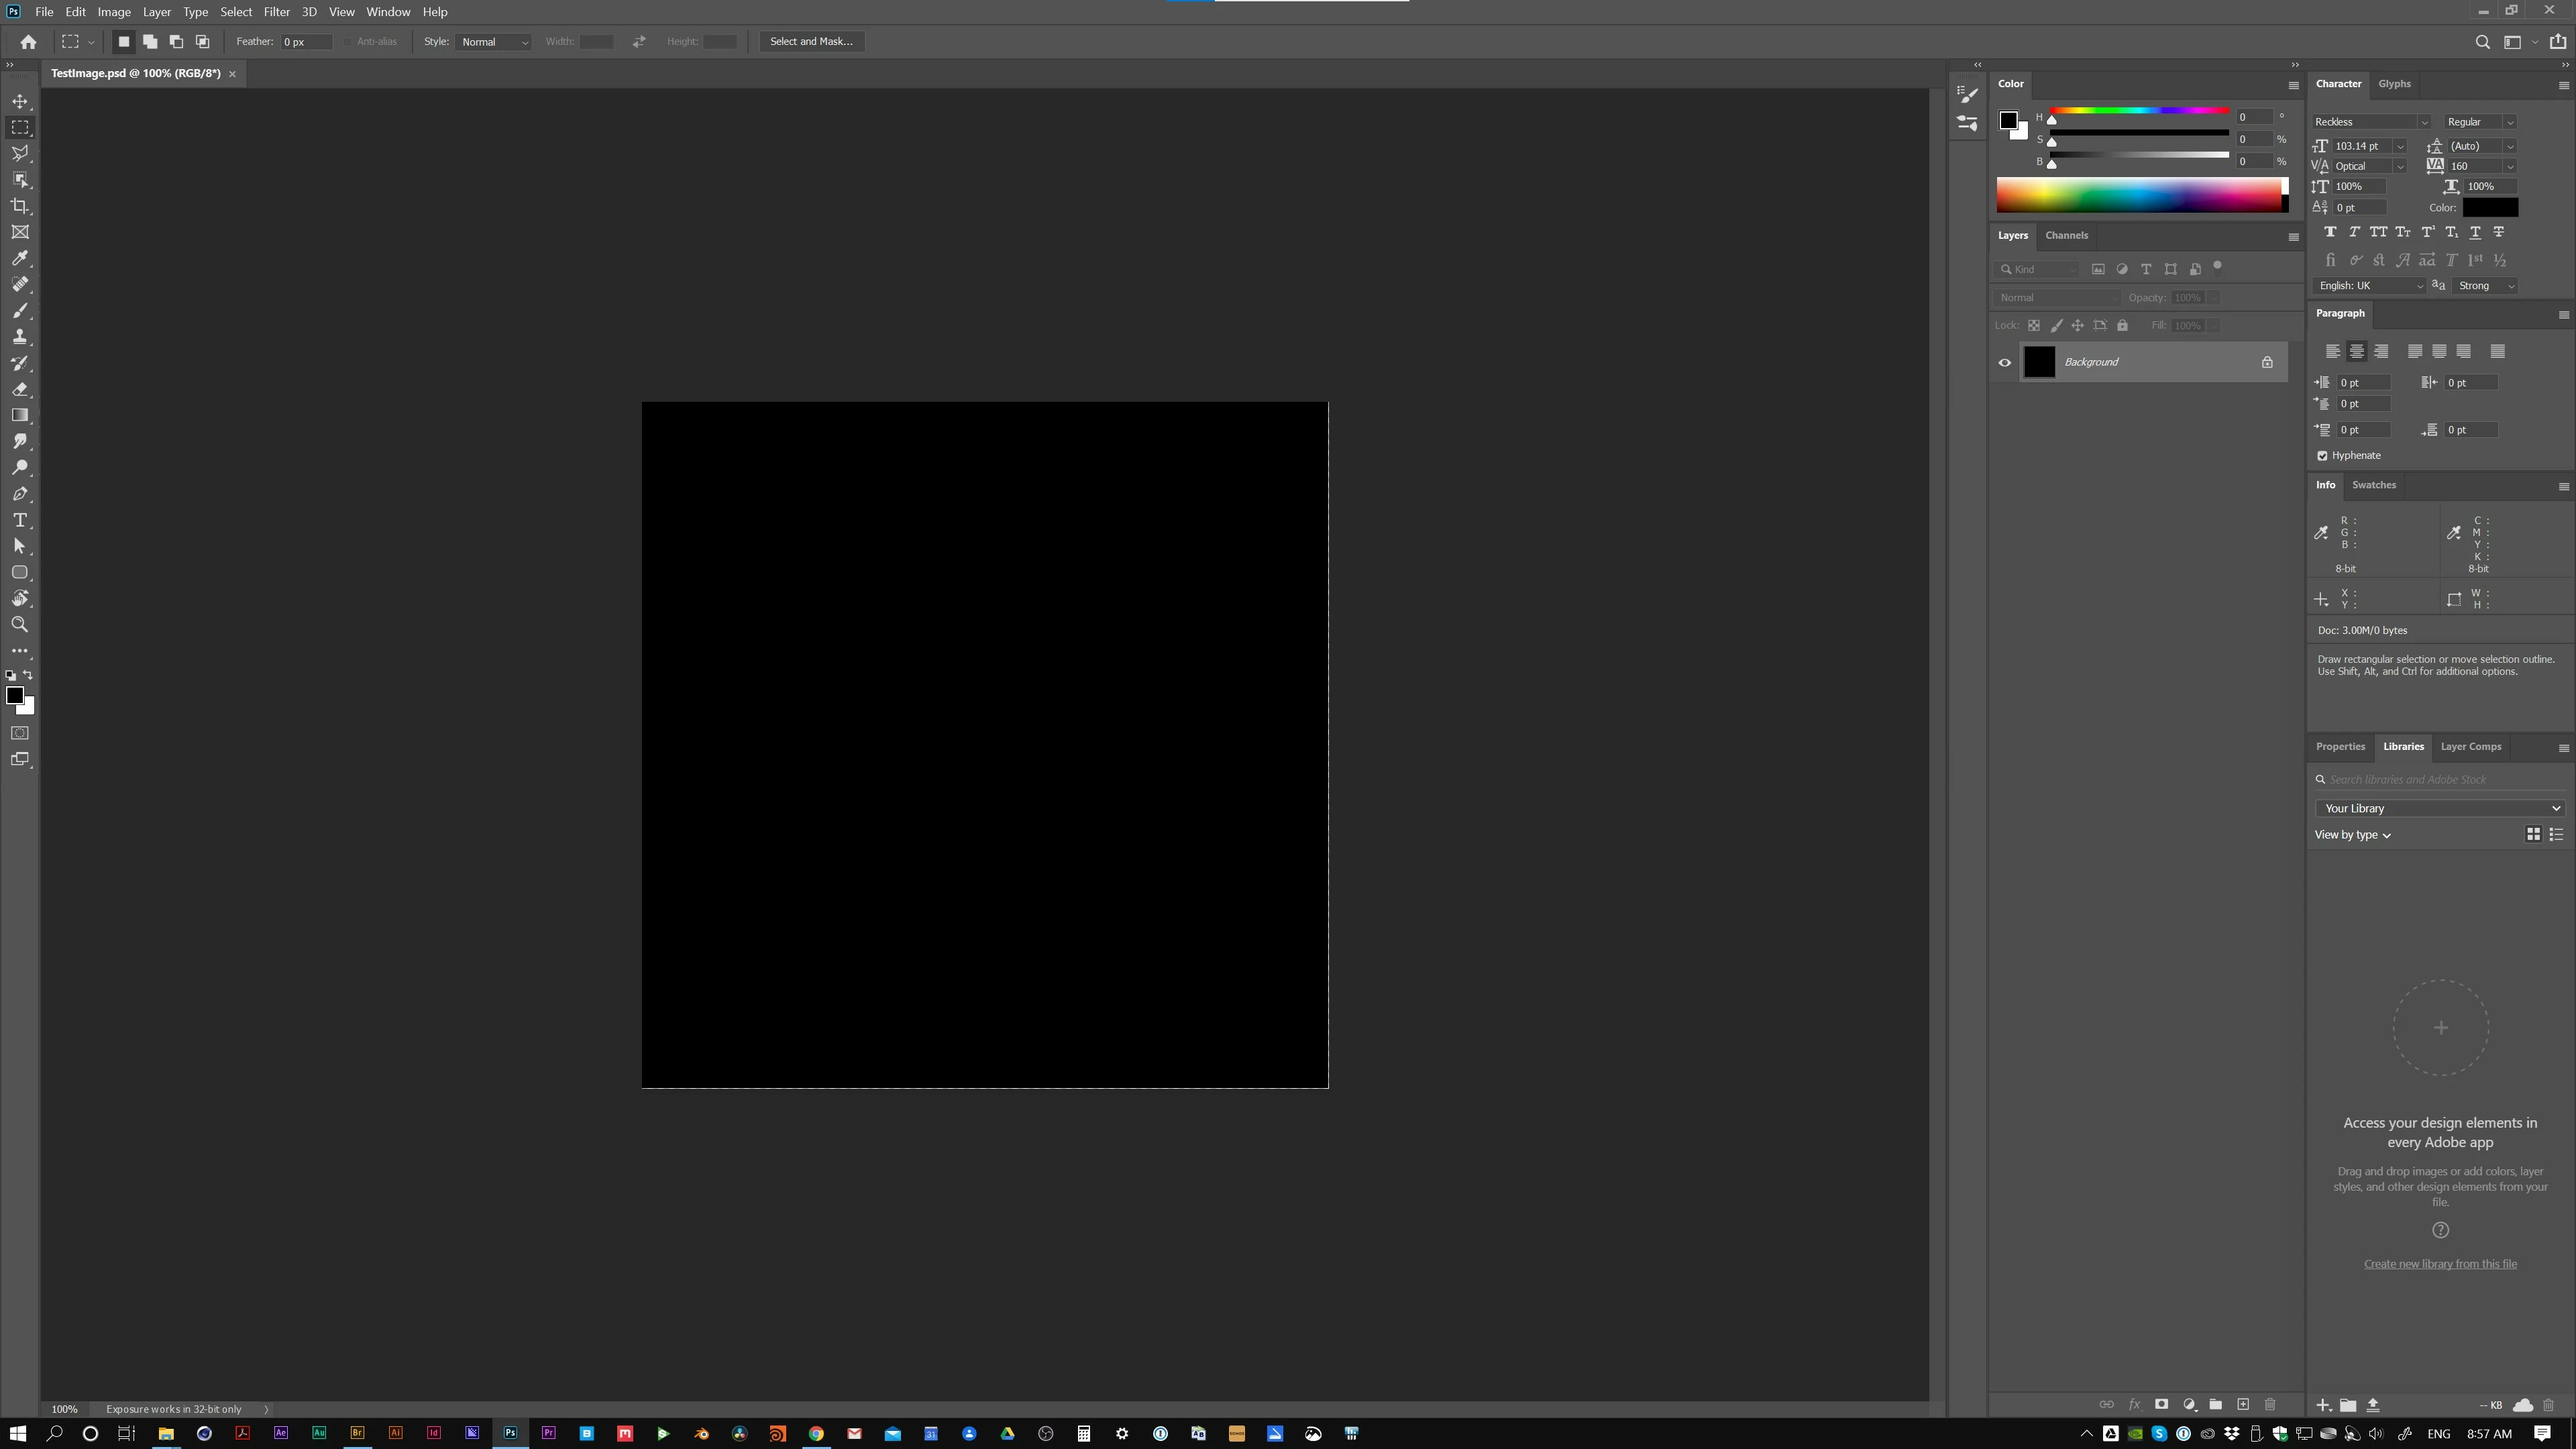Select the Crop tool
This screenshot has height=1449, width=2576.
(20, 206)
